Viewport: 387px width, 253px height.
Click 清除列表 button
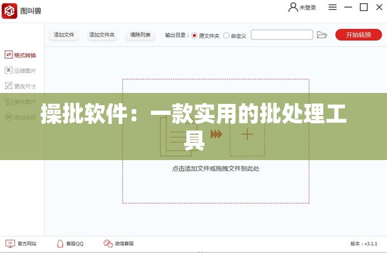pyautogui.click(x=140, y=35)
